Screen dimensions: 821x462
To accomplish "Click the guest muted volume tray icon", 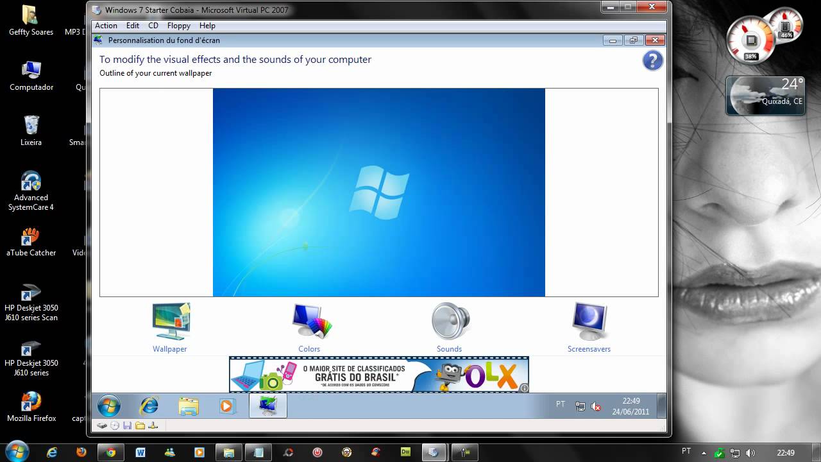I will coord(596,406).
